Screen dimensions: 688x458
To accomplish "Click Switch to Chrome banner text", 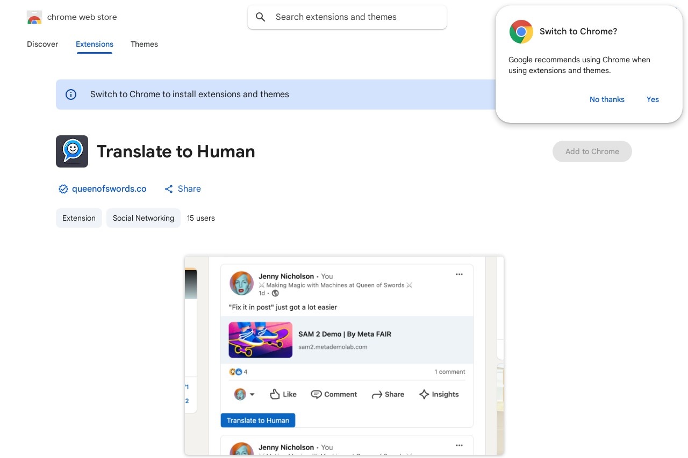I will click(190, 94).
